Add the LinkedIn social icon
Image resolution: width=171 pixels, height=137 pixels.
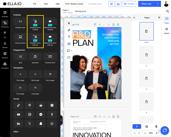(18, 123)
